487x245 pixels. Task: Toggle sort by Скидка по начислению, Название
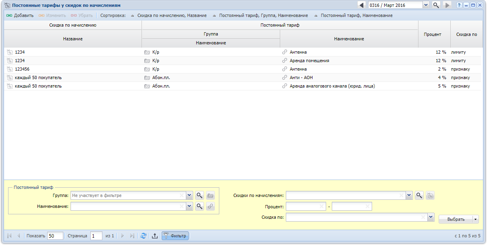[169, 15]
